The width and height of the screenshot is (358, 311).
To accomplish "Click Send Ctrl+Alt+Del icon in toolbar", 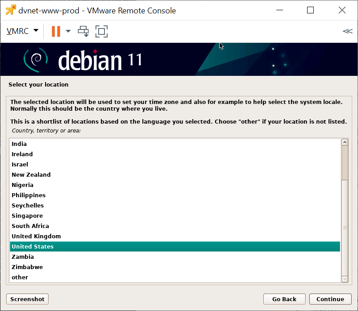I will tap(83, 31).
